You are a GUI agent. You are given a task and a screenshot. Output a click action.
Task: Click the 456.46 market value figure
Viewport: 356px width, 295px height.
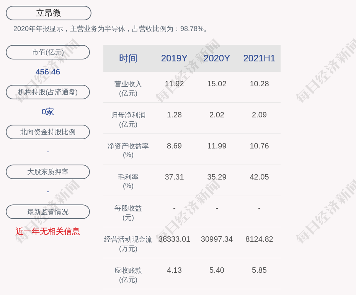pyautogui.click(x=48, y=72)
